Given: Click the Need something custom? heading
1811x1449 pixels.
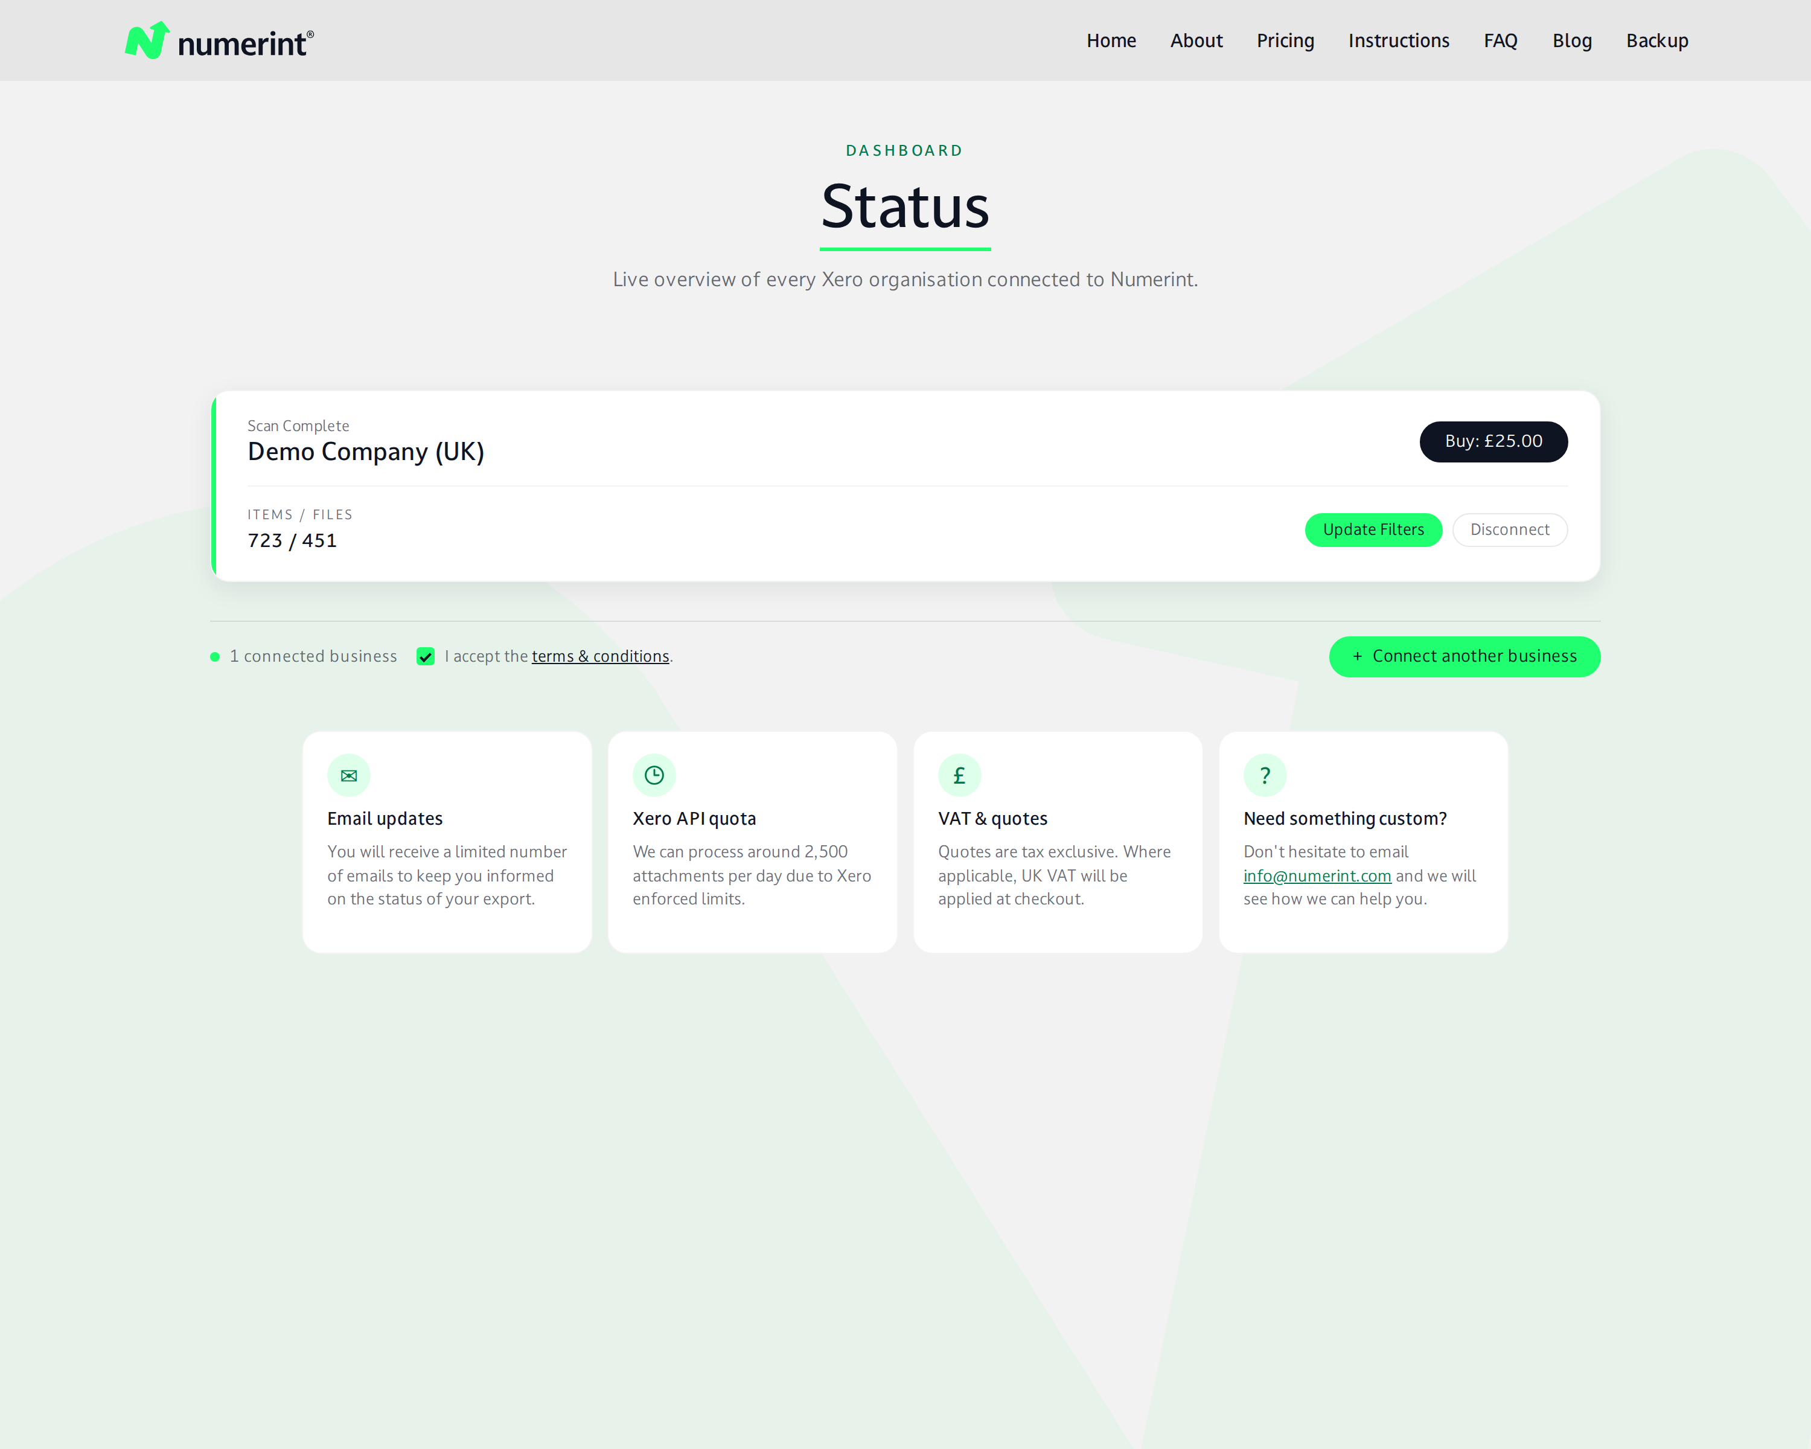Looking at the screenshot, I should pos(1345,818).
